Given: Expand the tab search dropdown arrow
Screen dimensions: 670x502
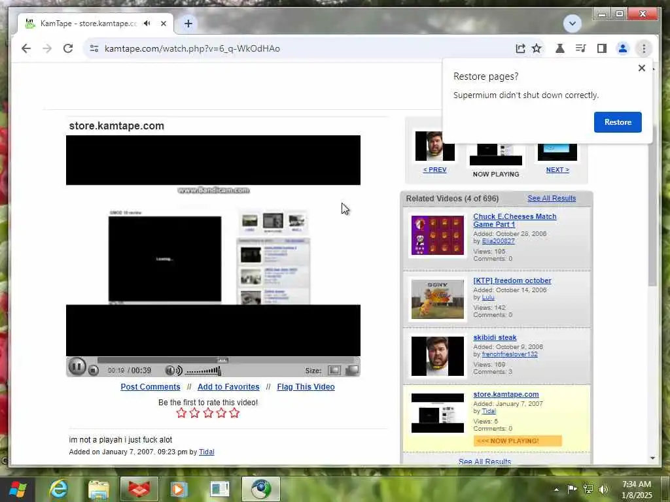Looking at the screenshot, I should click(572, 24).
